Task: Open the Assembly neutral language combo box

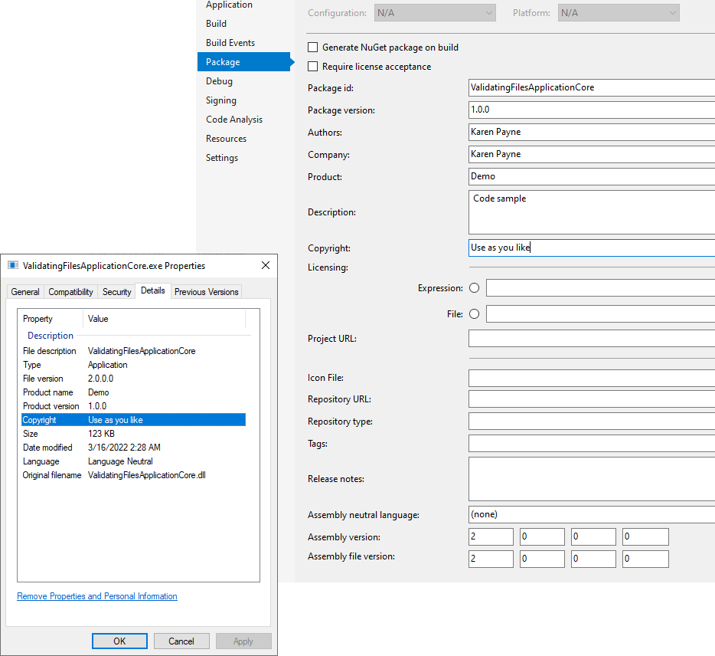Action: pyautogui.click(x=592, y=514)
